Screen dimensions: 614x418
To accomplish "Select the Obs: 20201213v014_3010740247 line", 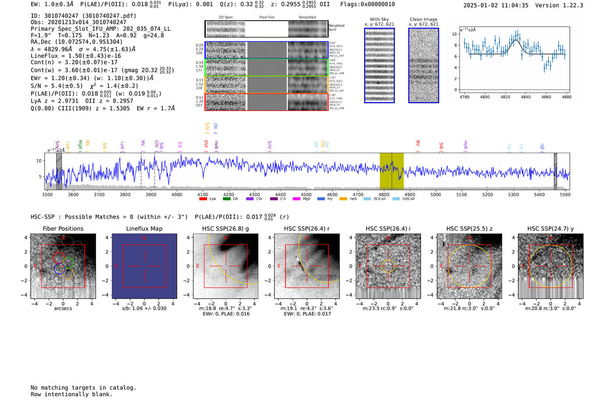I will coord(79,22).
